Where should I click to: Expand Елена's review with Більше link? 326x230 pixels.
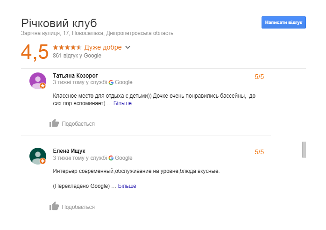(127, 186)
